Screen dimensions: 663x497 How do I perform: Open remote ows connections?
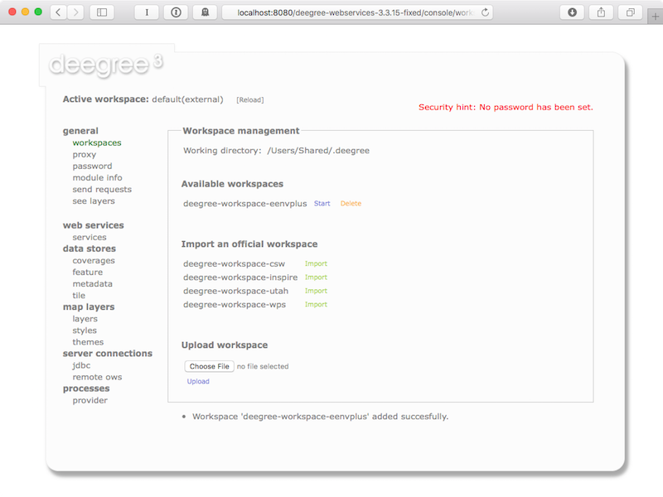pos(97,377)
